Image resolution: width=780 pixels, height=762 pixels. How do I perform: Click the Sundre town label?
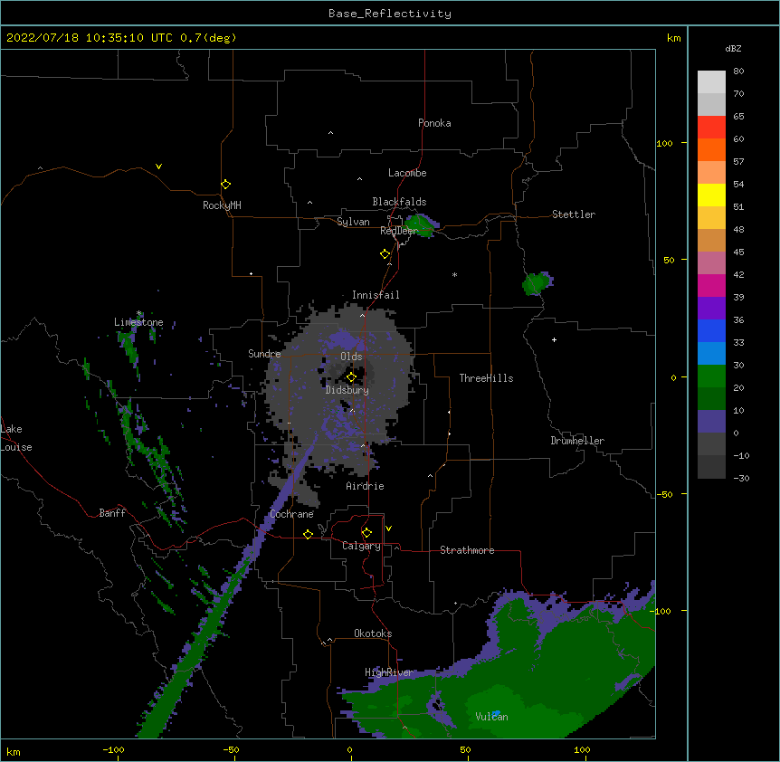click(264, 354)
